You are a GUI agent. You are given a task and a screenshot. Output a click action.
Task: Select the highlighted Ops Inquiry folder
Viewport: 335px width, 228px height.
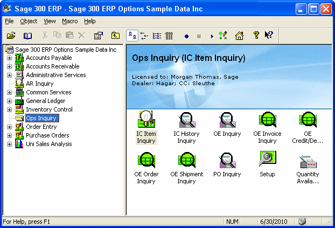[x=42, y=118]
